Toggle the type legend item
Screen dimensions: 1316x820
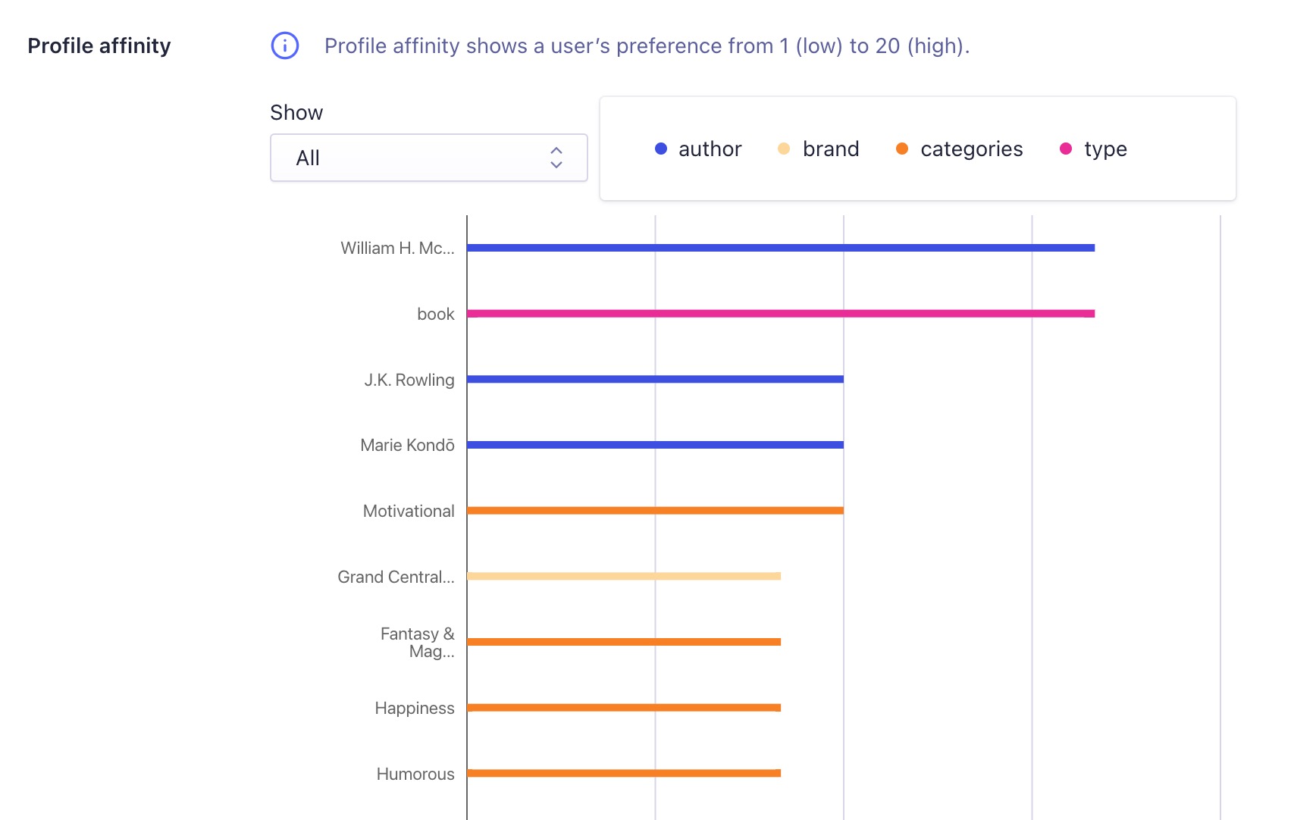pos(1093,149)
